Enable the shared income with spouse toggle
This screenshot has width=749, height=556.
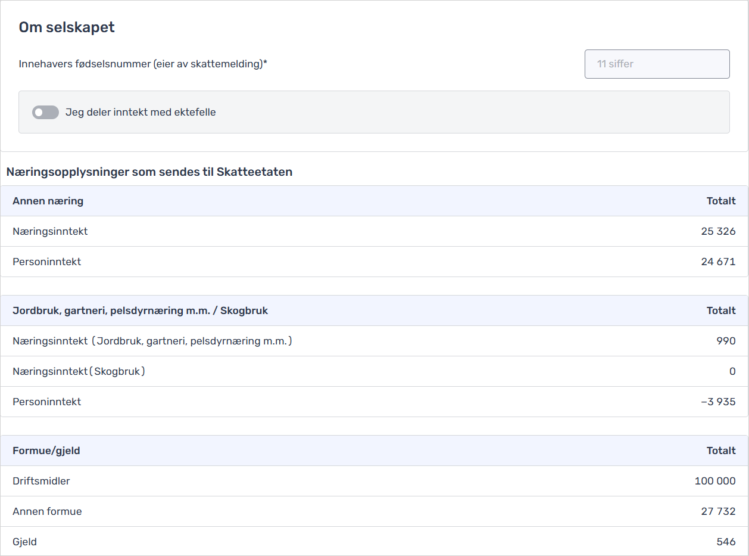click(45, 112)
